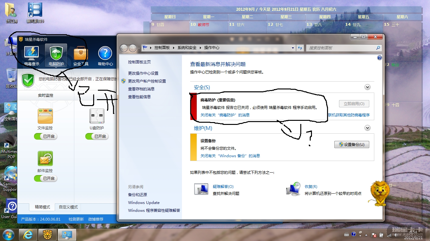430x241 pixels.
Task: Click the 设置备份(U) button
Action: pos(352,145)
